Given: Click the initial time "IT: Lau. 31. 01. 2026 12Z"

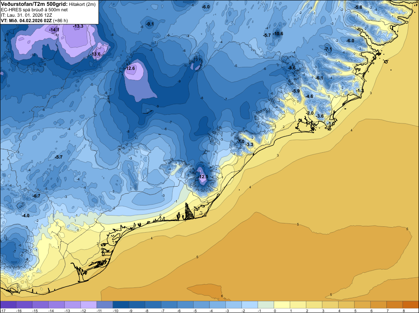Looking at the screenshot, I should click(x=26, y=15).
